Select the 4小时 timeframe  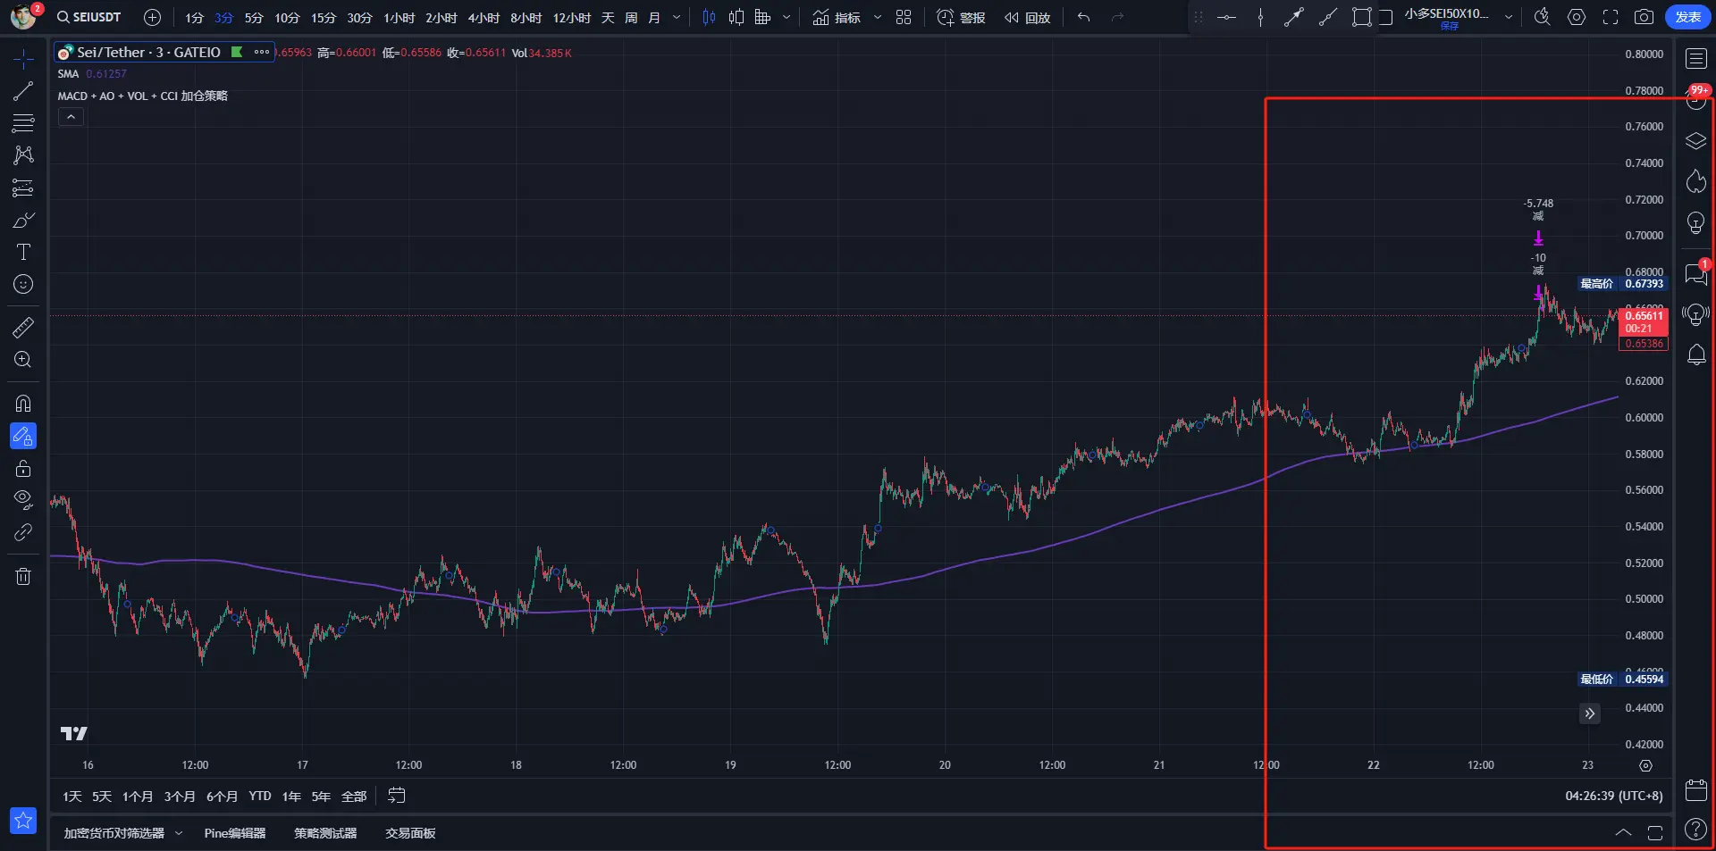484,17
